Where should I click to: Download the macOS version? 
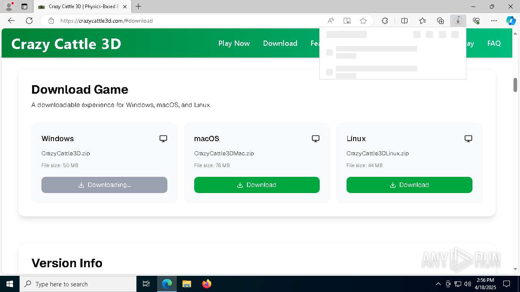tap(257, 185)
